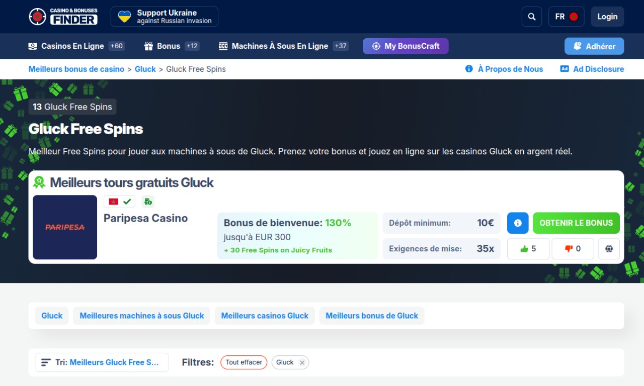
Task: Click the slot machine icon in menu
Action: (x=223, y=46)
